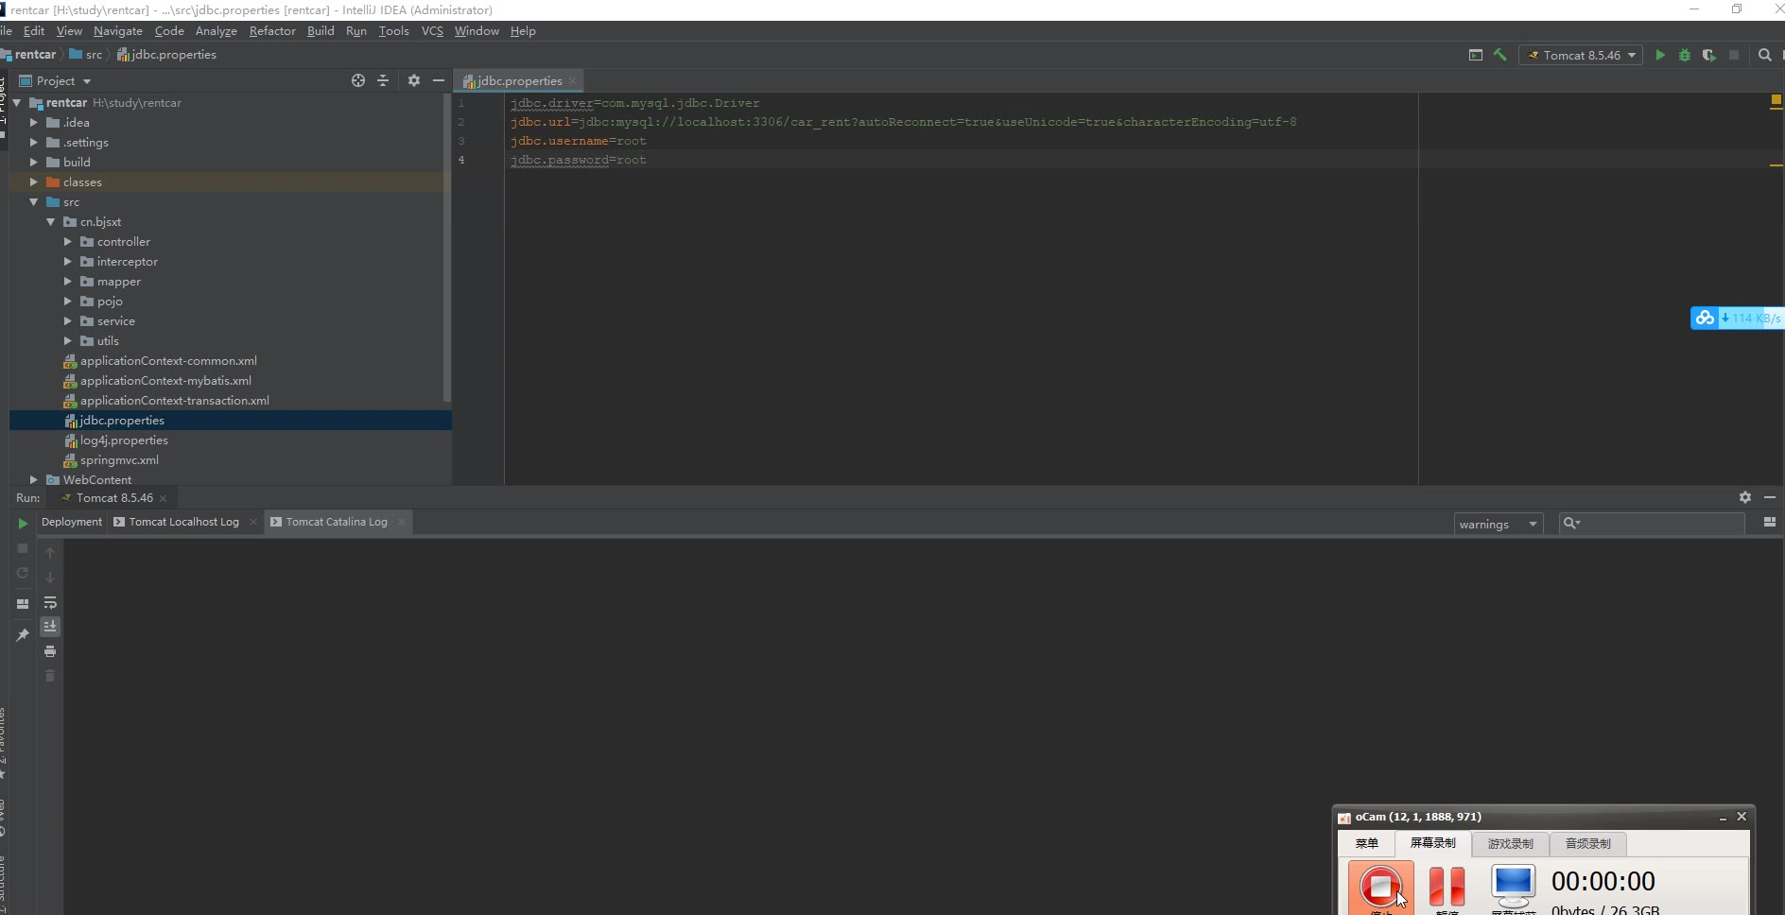Open Project panel settings gear

tap(414, 80)
